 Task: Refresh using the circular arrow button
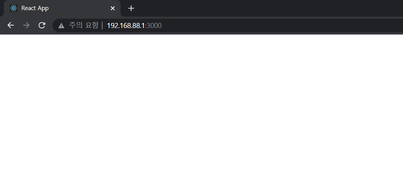point(42,25)
